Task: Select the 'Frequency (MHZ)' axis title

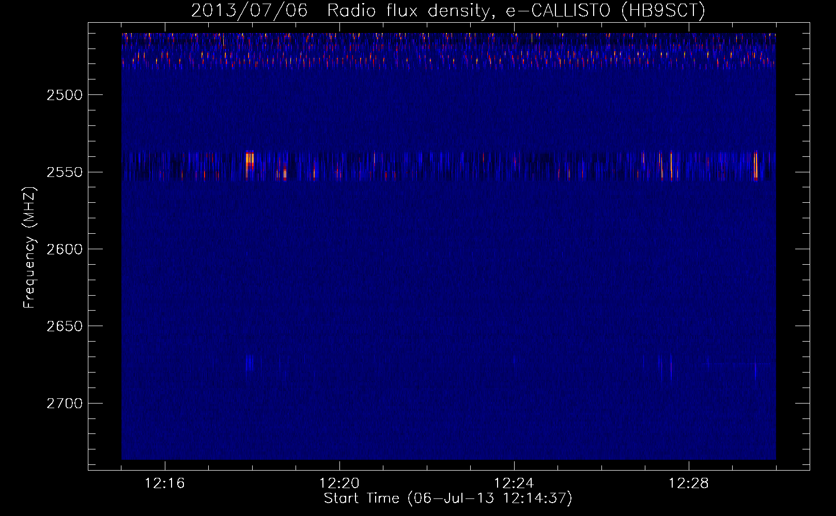Action: click(x=29, y=248)
